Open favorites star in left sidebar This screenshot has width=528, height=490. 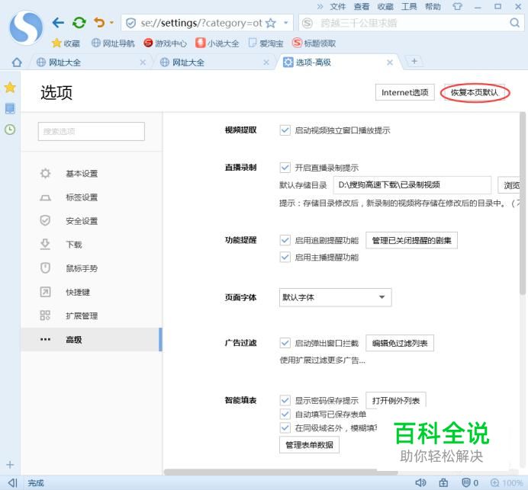(x=10, y=88)
